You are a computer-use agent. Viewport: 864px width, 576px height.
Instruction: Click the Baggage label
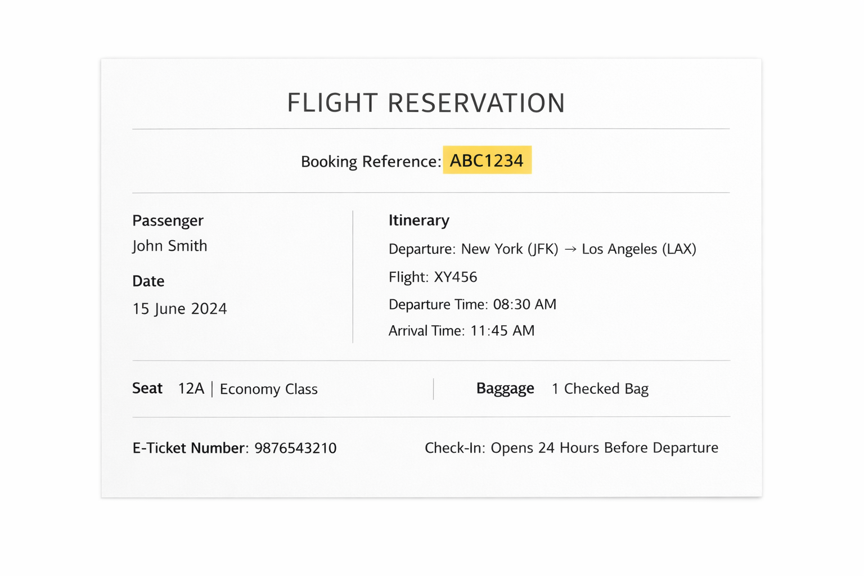tap(505, 389)
